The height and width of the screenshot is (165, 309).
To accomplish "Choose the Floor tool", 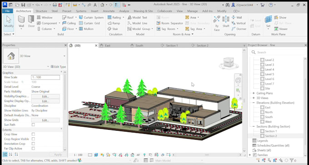I will (68, 29).
